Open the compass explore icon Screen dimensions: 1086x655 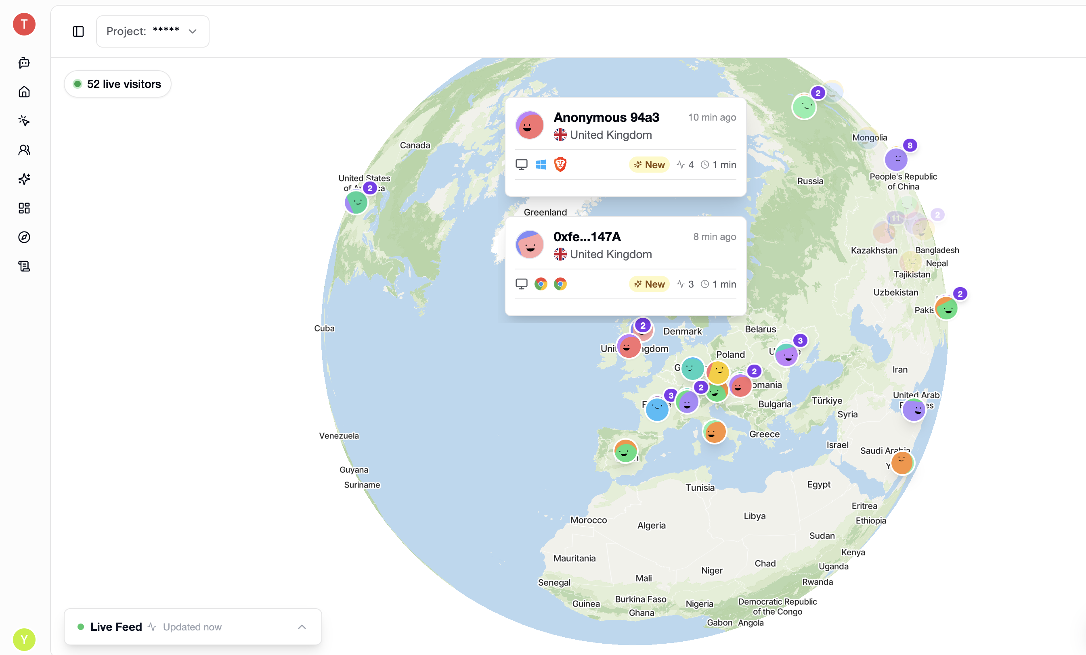click(x=24, y=237)
